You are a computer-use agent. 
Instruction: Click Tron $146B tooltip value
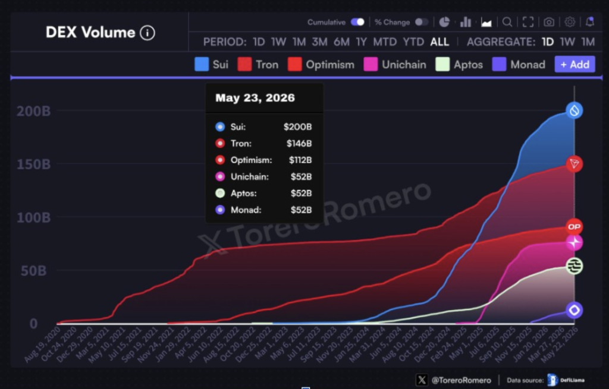click(x=299, y=144)
